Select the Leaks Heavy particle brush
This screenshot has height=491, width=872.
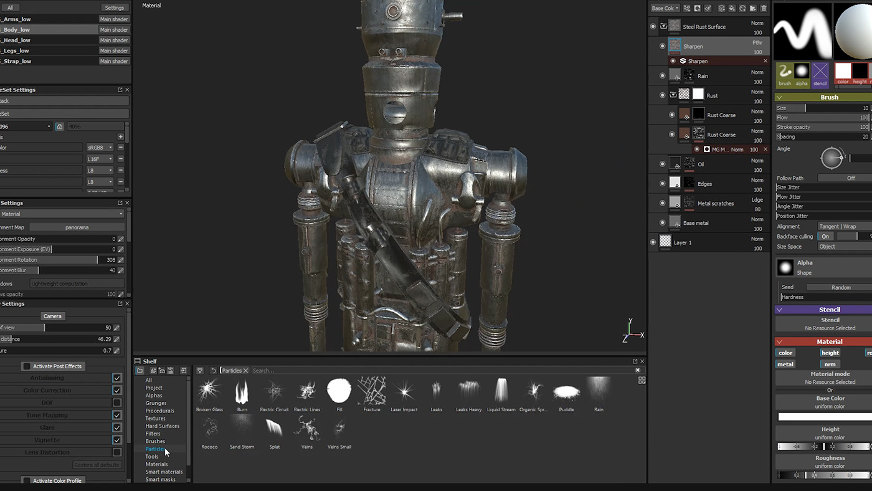pos(469,395)
